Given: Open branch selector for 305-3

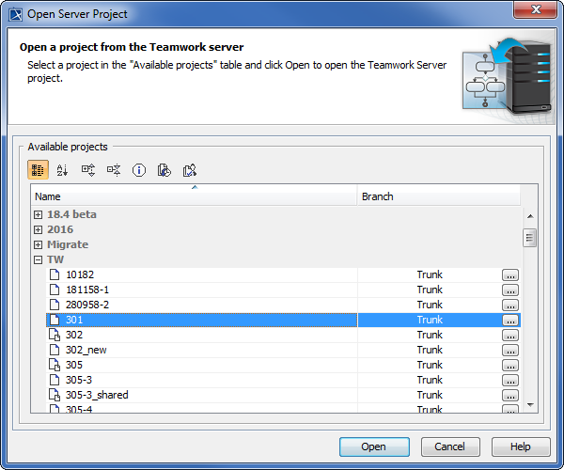Looking at the screenshot, I should tap(510, 381).
